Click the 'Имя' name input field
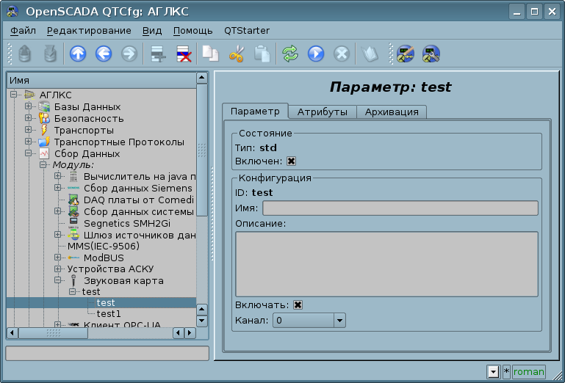The image size is (565, 383). click(400, 208)
